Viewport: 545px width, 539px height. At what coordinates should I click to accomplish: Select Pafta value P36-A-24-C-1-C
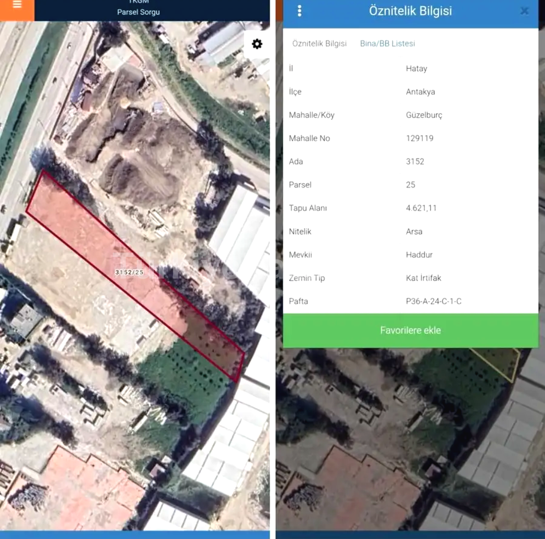point(433,301)
